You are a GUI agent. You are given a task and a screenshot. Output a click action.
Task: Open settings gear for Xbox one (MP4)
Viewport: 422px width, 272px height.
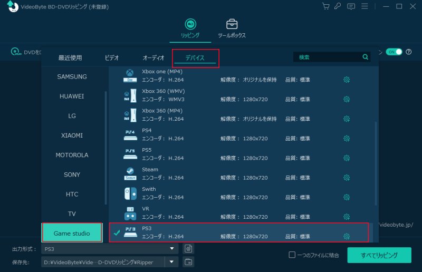coord(347,80)
